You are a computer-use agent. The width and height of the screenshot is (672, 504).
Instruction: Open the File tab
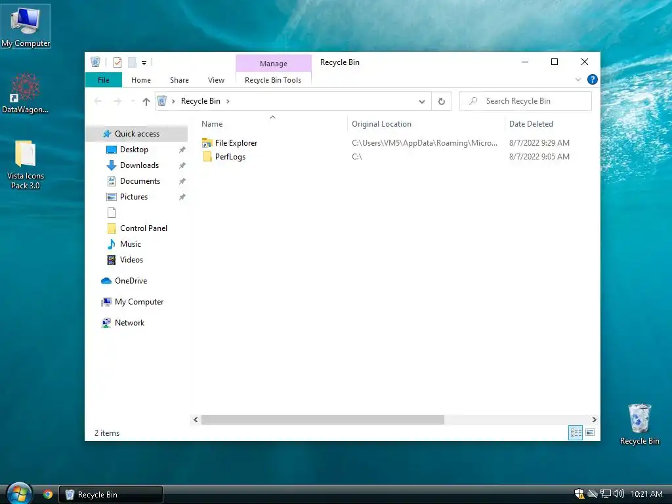(103, 80)
